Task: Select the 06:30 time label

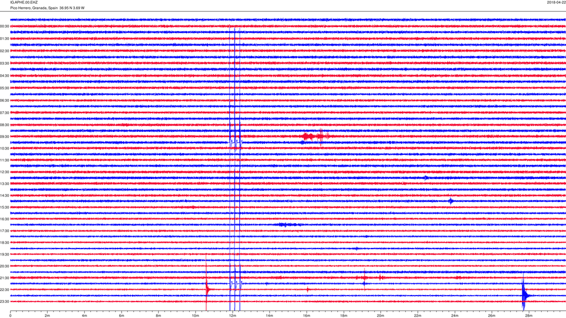Action: click(x=5, y=100)
